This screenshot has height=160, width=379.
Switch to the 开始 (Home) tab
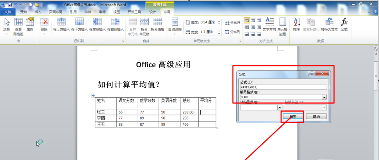click(x=23, y=12)
